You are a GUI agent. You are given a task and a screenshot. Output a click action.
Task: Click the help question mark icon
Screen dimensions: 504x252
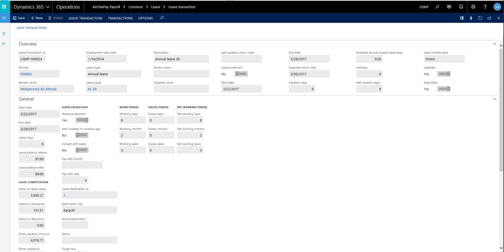point(485,7)
